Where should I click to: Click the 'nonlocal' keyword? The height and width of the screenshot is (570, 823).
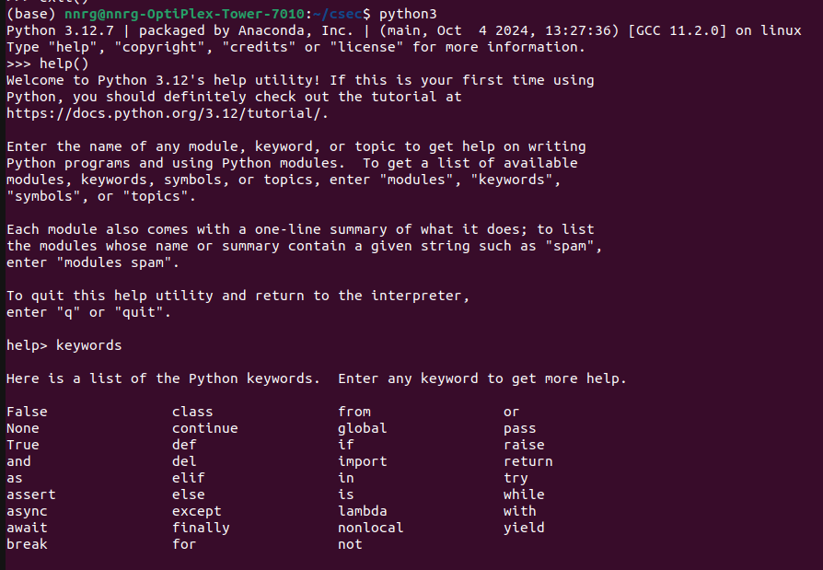371,528
